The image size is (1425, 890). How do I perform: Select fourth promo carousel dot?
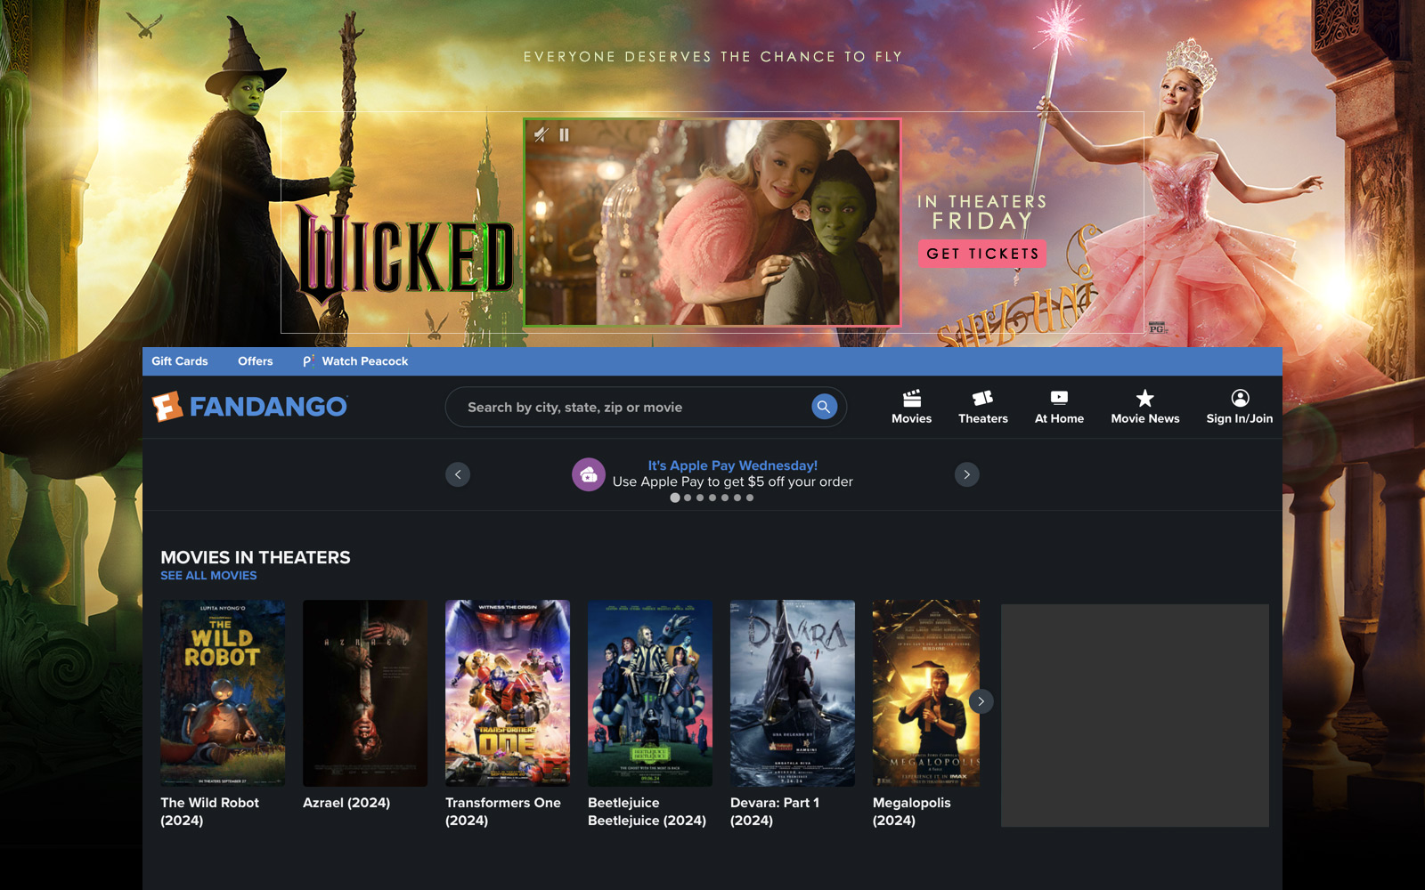pyautogui.click(x=712, y=498)
